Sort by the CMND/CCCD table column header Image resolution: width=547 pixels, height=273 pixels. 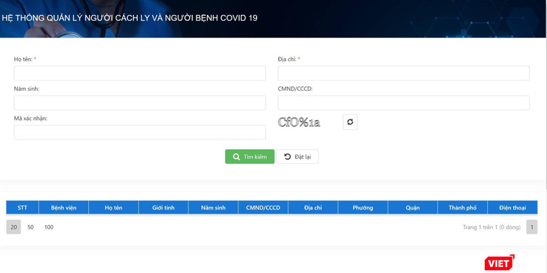pyautogui.click(x=263, y=208)
